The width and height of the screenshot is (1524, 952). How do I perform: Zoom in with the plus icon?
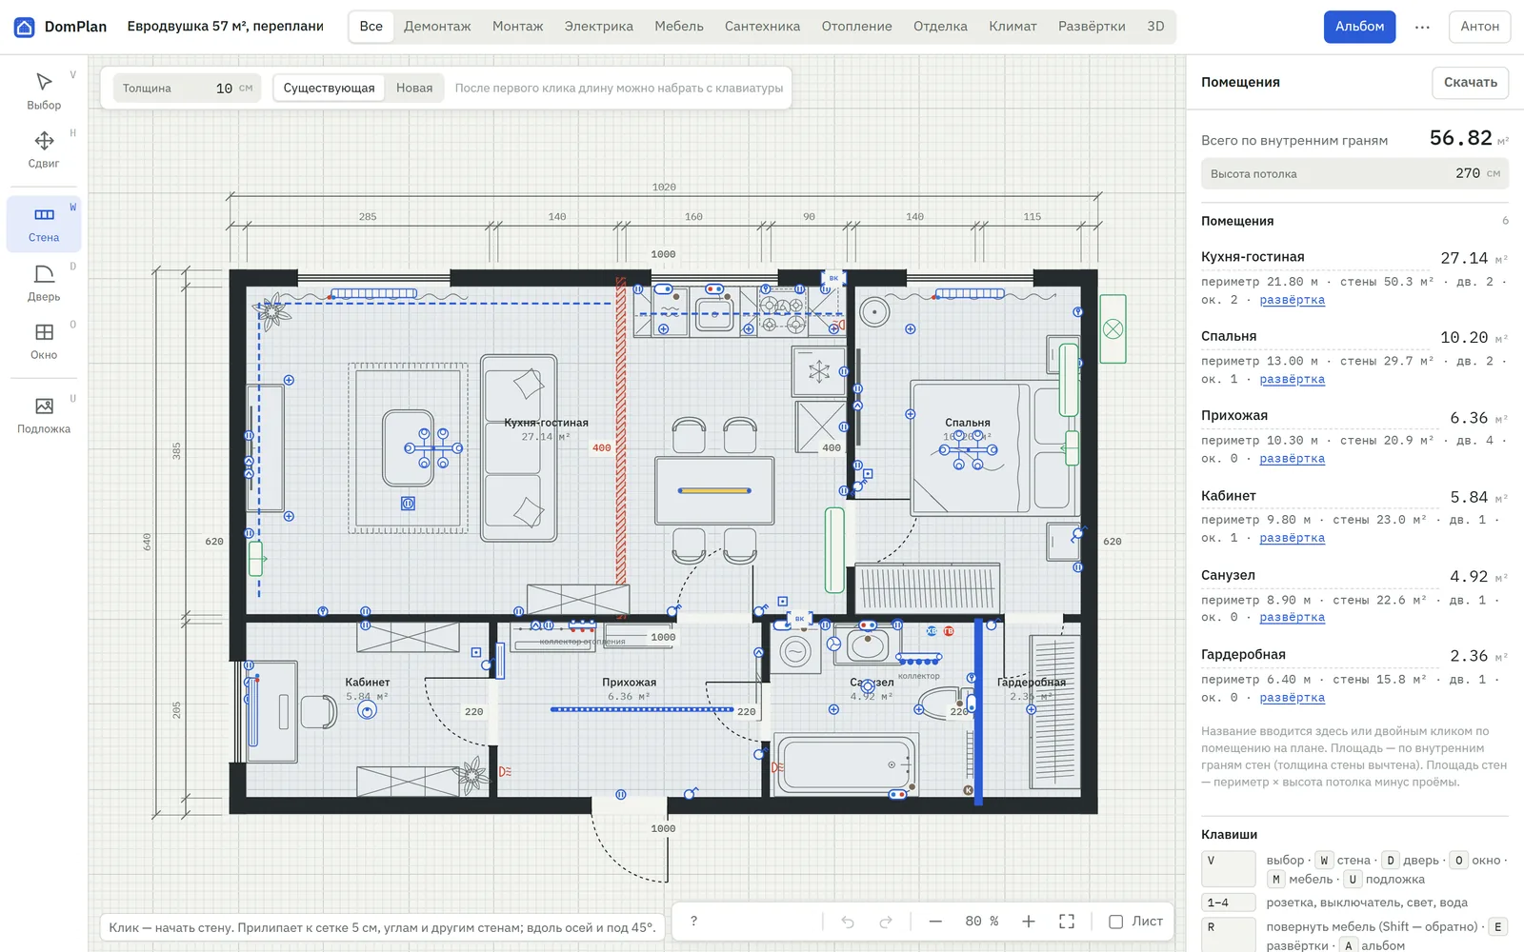coord(1029,922)
